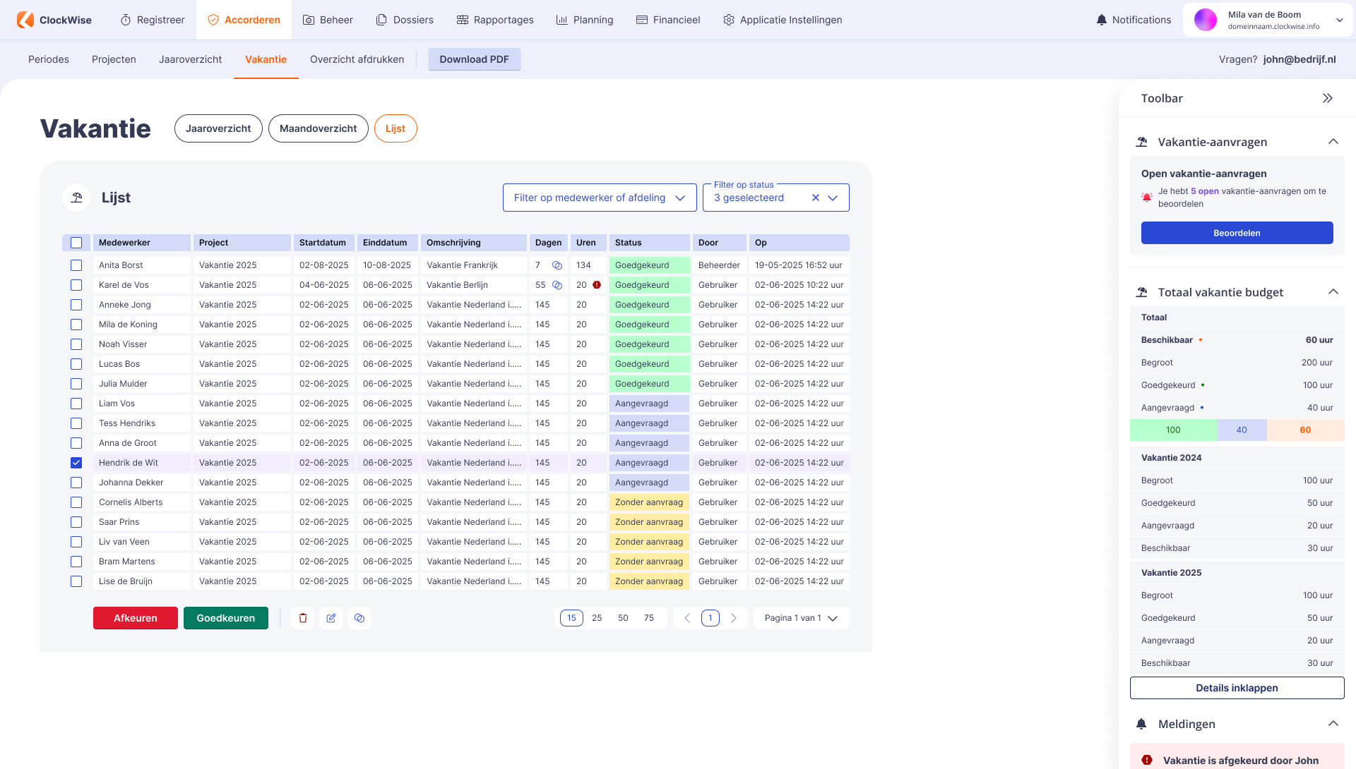Viewport: 1356px width, 769px height.
Task: Click the edit pencil icon below the list
Action: [331, 618]
